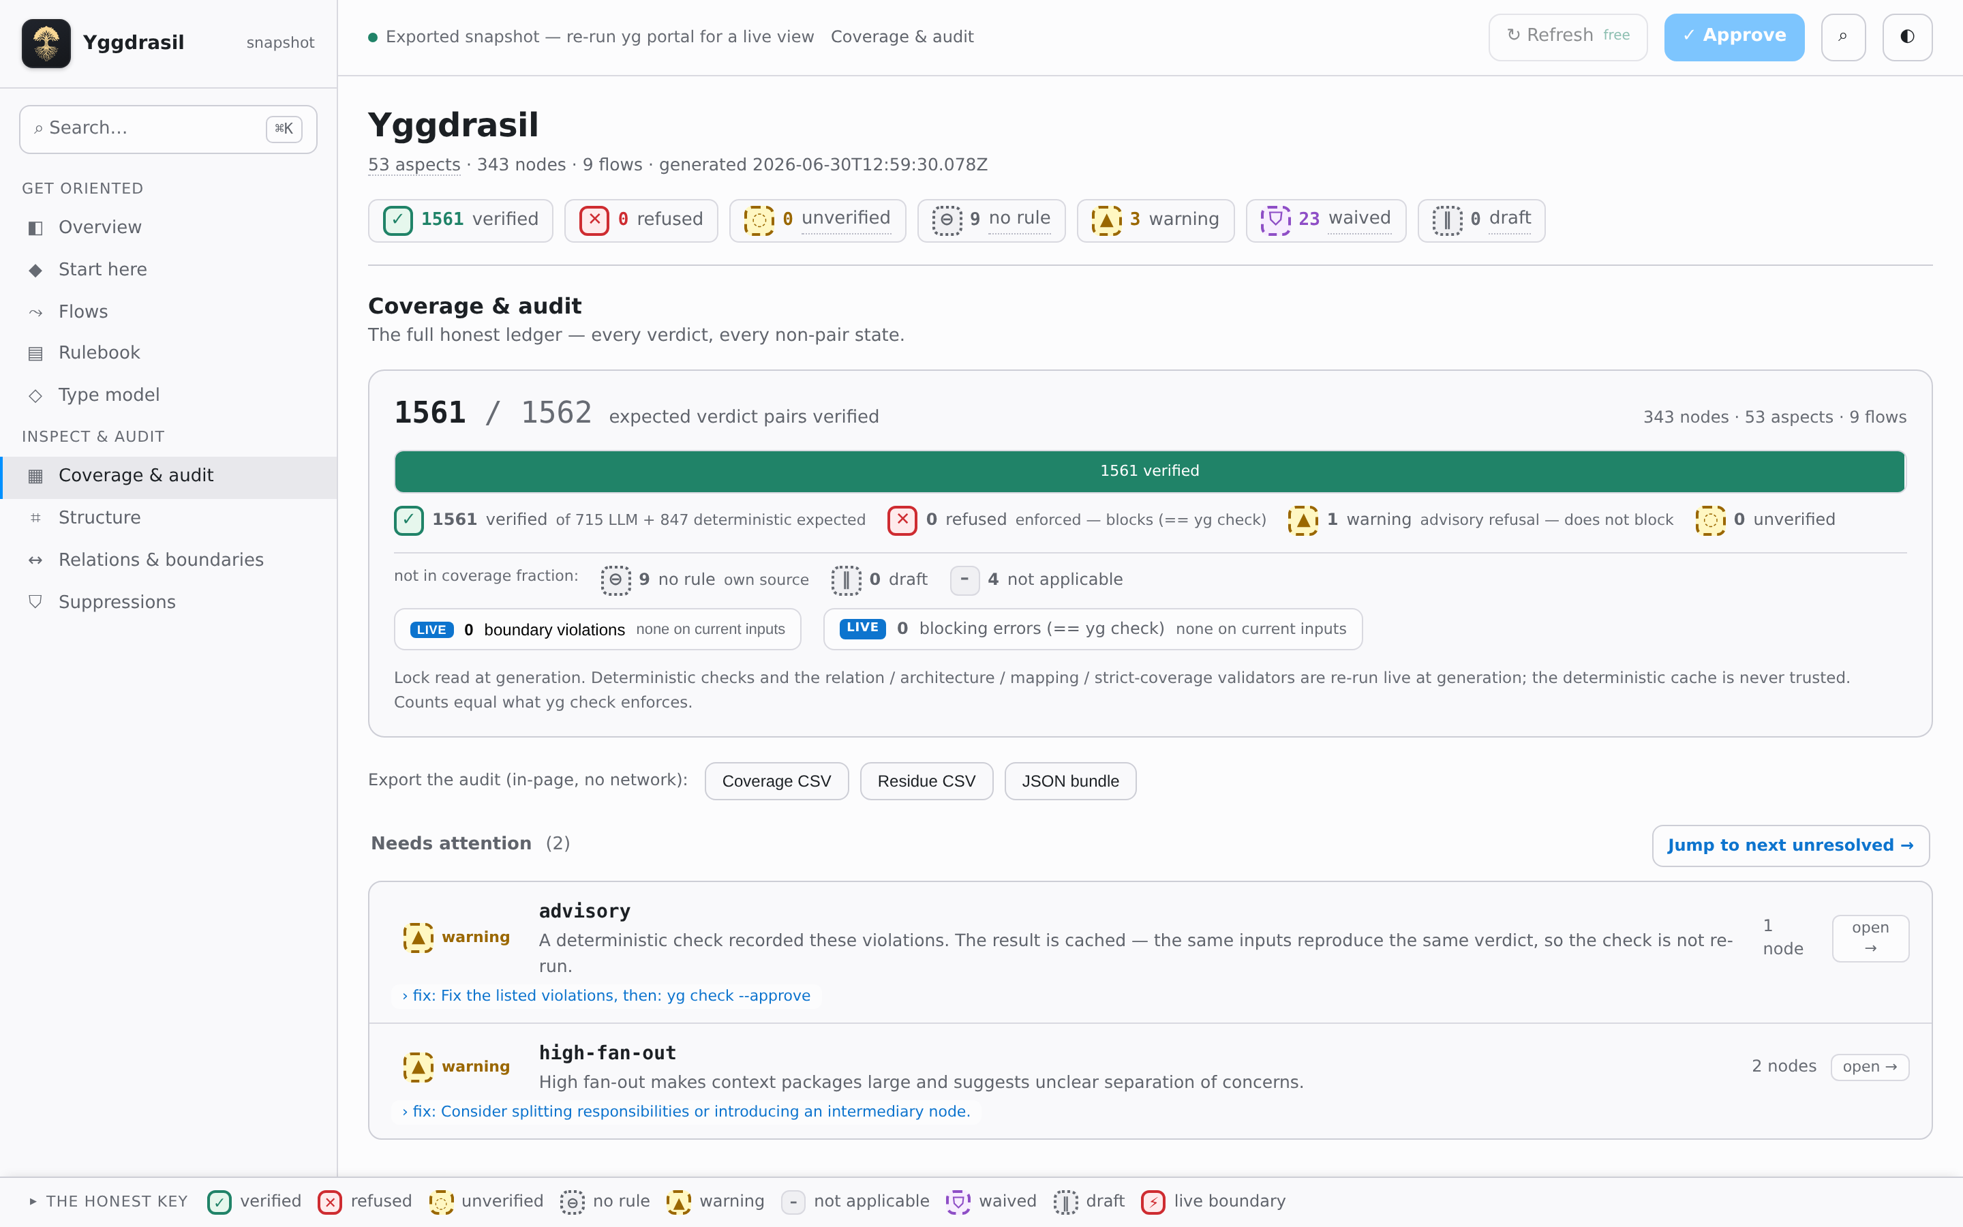Click the Refresh button
The image size is (1963, 1227).
pyautogui.click(x=1567, y=37)
